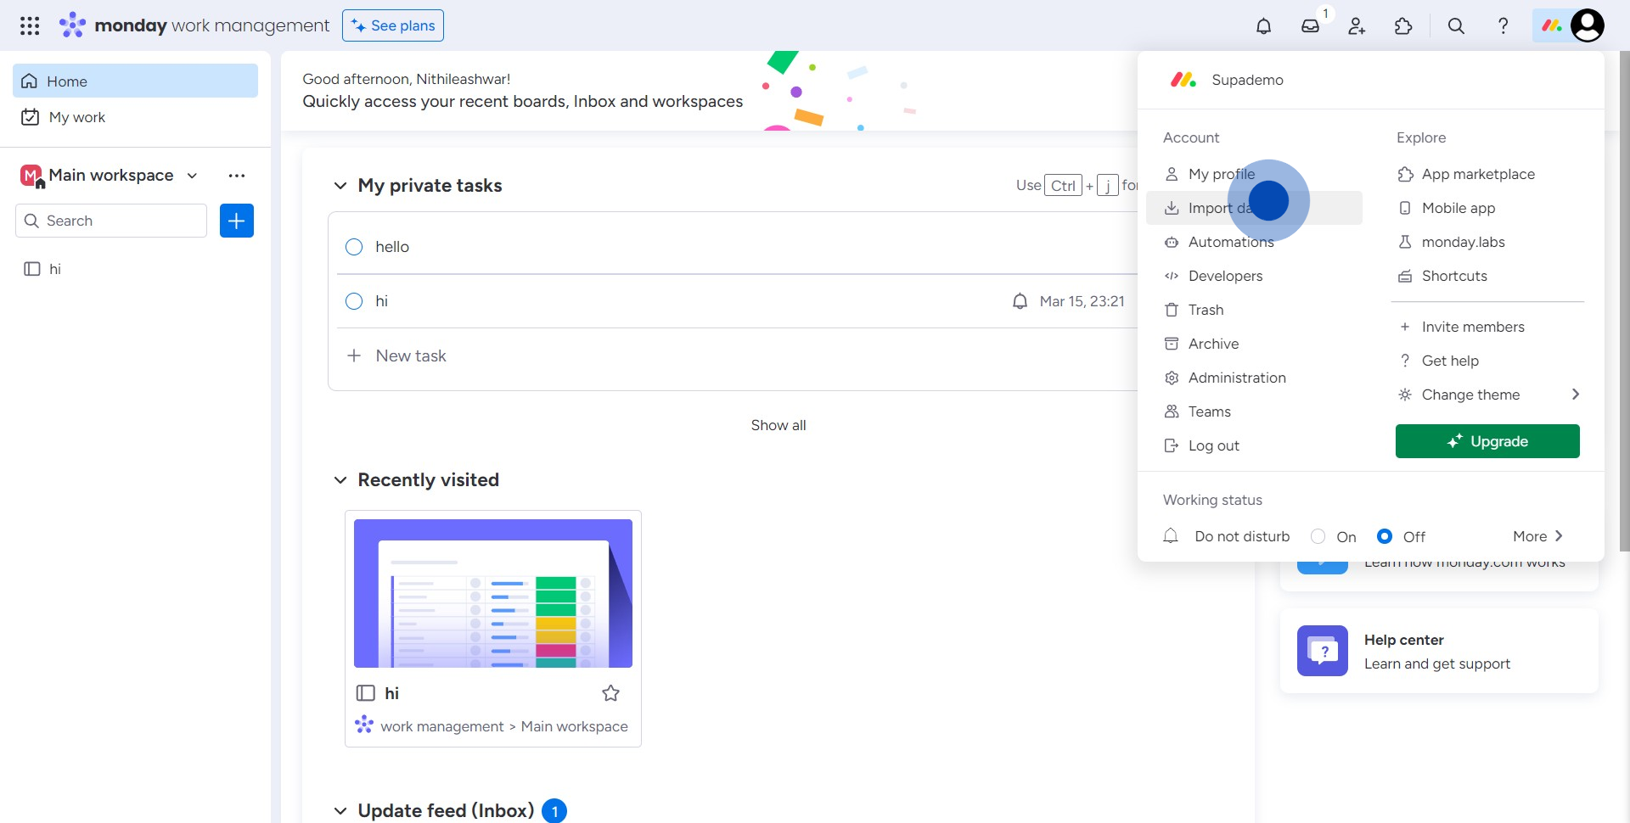Open the inbox tray icon
1630x823 pixels.
(x=1310, y=26)
